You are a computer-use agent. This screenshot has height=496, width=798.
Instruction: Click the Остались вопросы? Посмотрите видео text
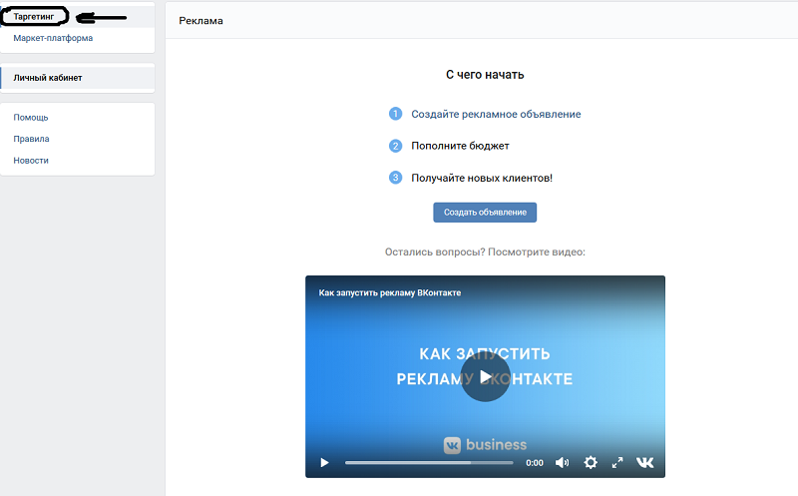click(x=485, y=252)
